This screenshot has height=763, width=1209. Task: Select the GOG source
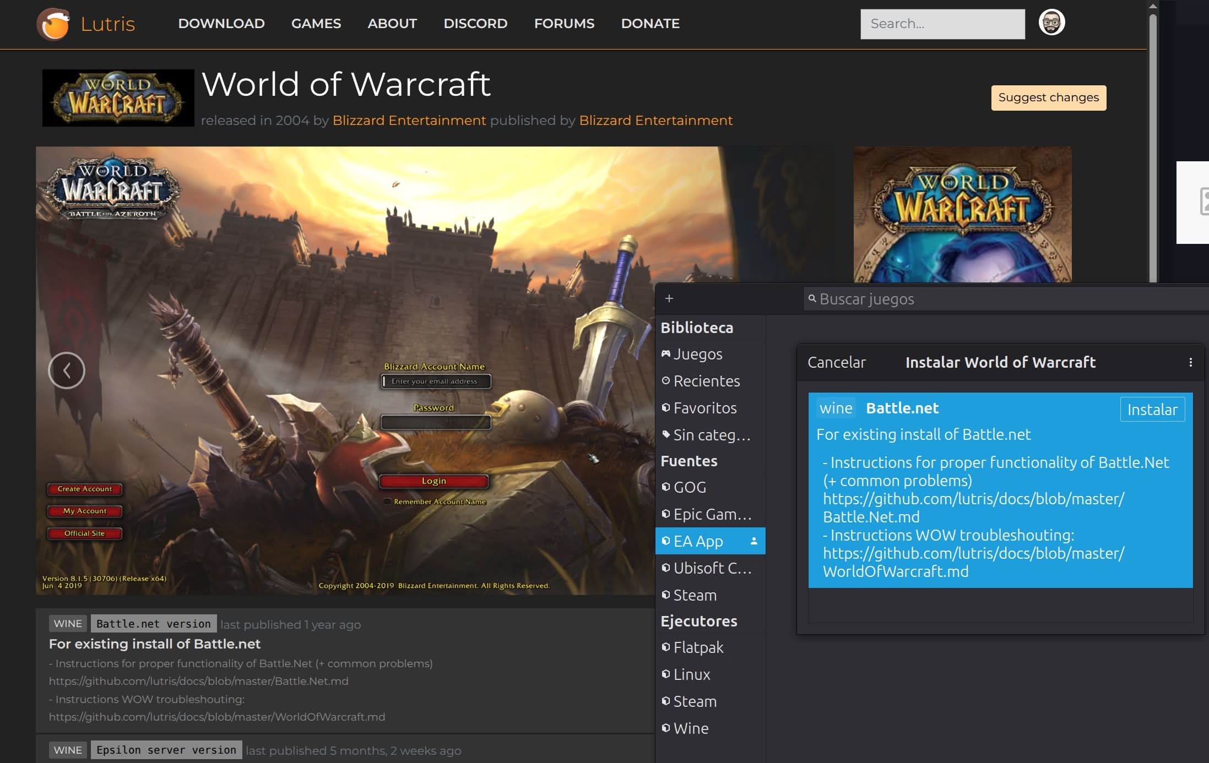click(x=689, y=487)
